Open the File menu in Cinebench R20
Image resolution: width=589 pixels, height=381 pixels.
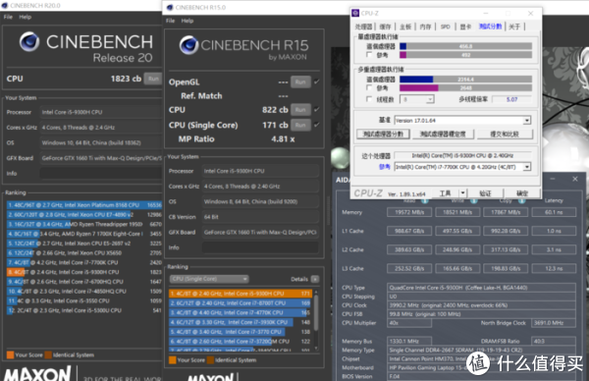coord(8,17)
